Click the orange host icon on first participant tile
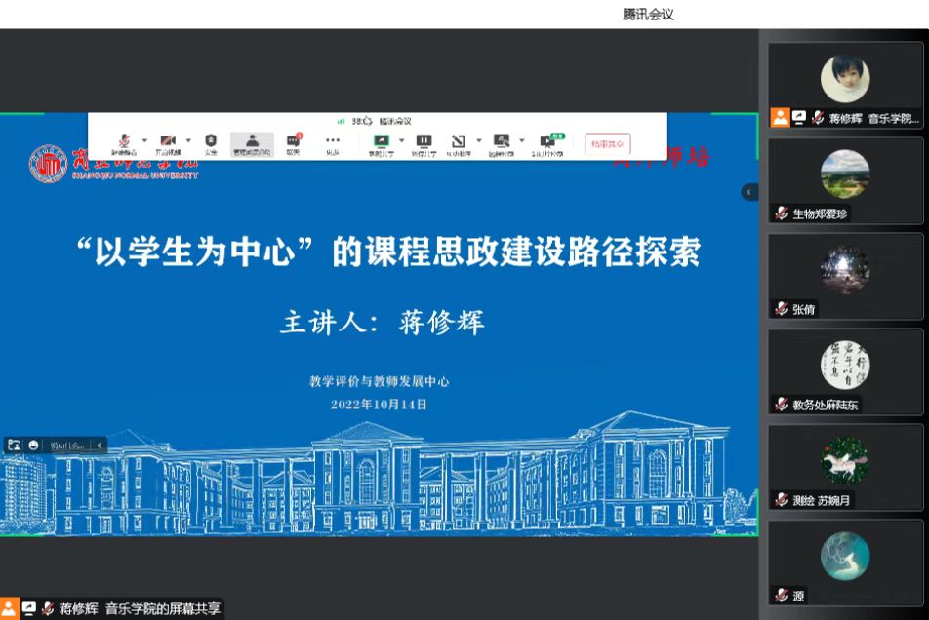 [x=780, y=118]
